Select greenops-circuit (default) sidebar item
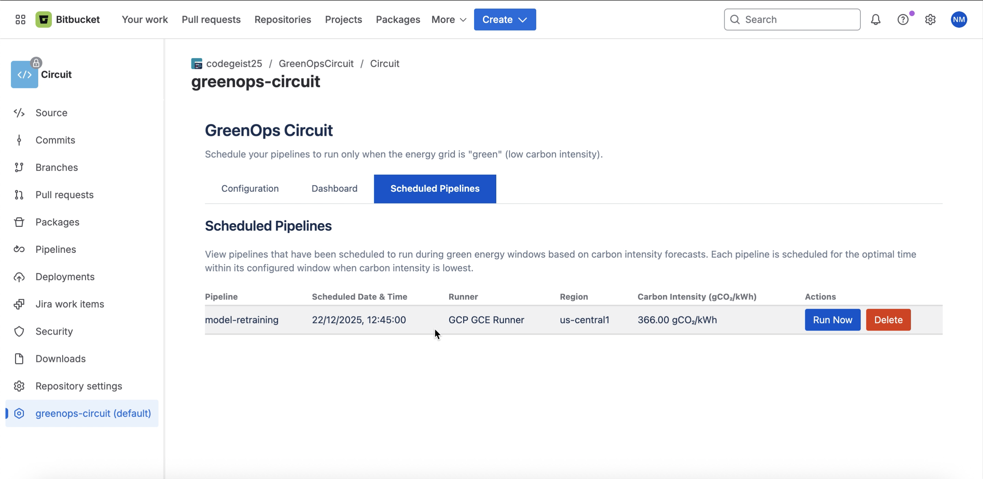The height and width of the screenshot is (479, 983). tap(93, 413)
